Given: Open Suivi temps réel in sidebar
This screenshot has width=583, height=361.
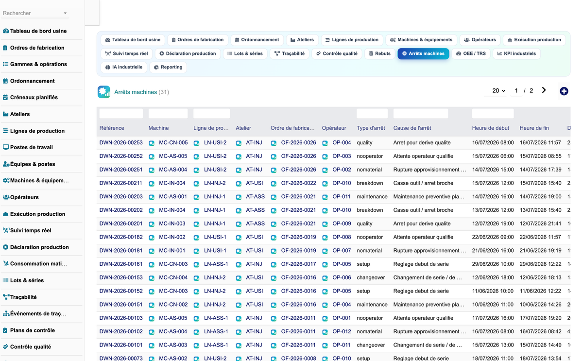Looking at the screenshot, I should [x=27, y=231].
